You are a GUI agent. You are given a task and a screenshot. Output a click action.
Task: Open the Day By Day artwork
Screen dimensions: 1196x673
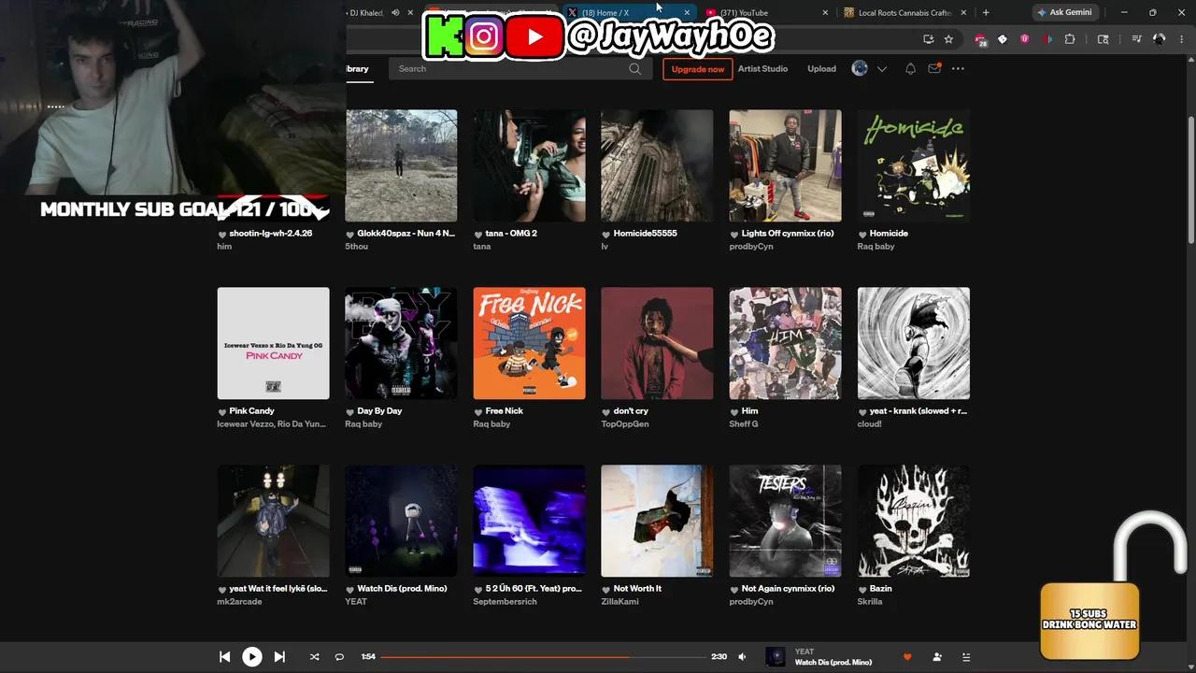pos(401,343)
